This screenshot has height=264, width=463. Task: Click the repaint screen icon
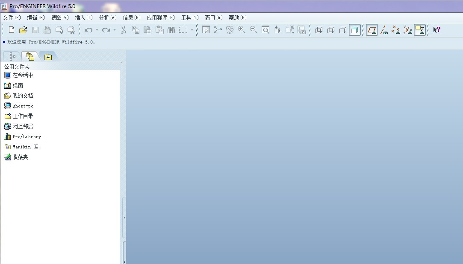pos(206,30)
